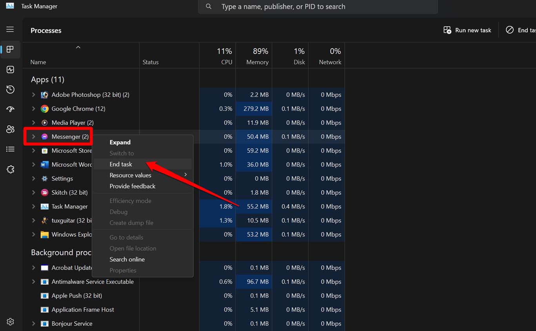This screenshot has width=536, height=331.
Task: Expand the Media Player process group
Action: point(33,123)
